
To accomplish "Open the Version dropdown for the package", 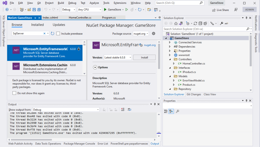I will pos(130,57).
